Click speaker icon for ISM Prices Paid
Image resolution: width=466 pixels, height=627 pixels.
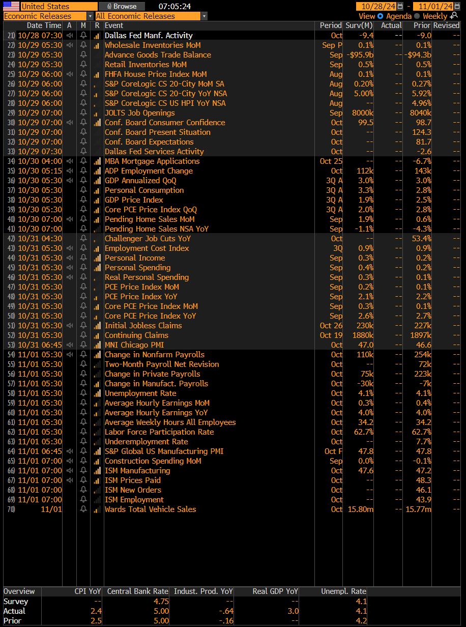(70, 480)
